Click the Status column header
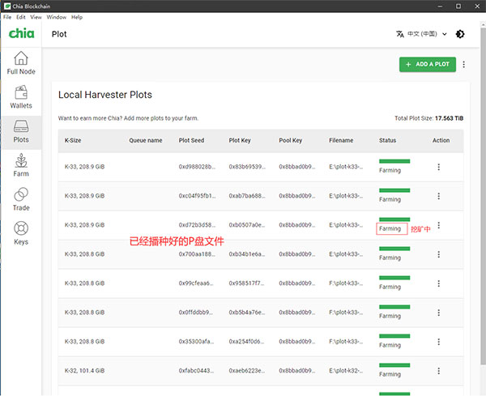The width and height of the screenshot is (486, 396). (x=387, y=140)
